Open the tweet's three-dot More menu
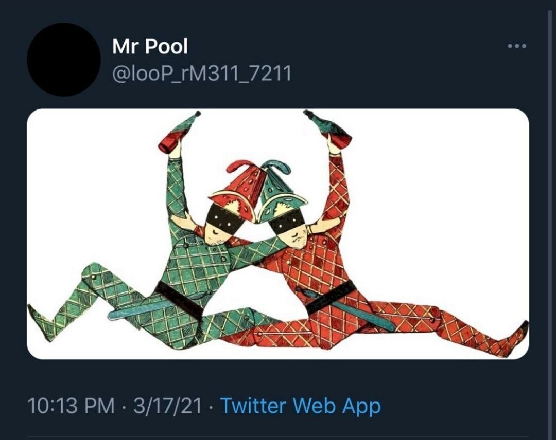Image resolution: width=556 pixels, height=440 pixels. pos(516,46)
